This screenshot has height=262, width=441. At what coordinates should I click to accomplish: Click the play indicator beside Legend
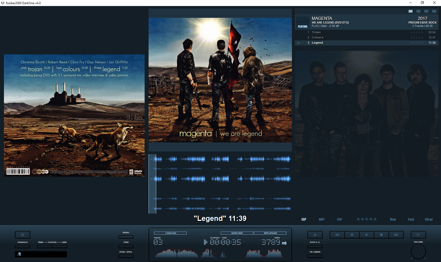(x=299, y=43)
